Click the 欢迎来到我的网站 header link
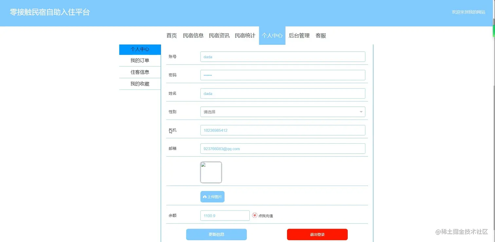495x242 pixels. point(468,12)
